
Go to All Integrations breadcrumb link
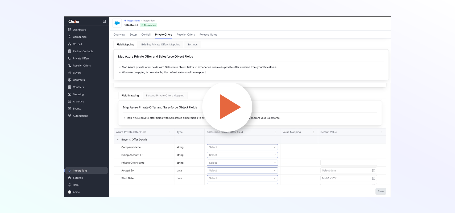132,20
